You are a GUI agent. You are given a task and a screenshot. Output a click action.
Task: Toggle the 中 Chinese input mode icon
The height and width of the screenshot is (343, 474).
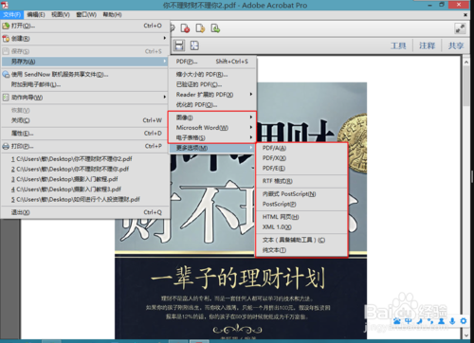click(x=409, y=321)
